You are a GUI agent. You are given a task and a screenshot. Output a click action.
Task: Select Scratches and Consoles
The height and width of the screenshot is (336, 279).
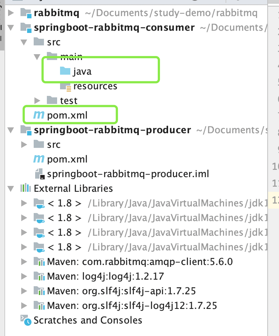point(88,321)
